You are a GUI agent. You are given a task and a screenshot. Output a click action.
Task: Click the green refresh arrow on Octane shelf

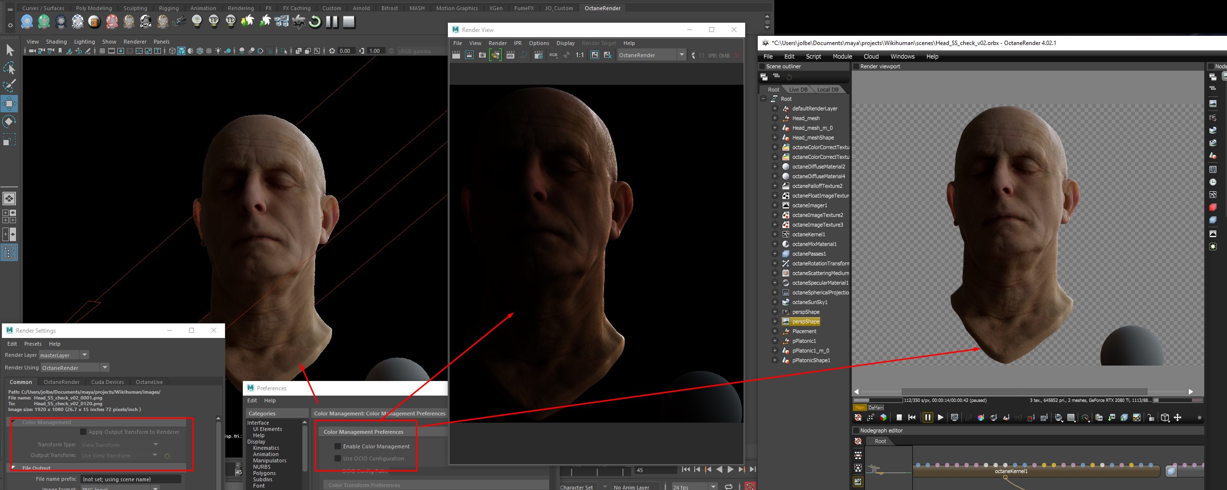coord(315,22)
